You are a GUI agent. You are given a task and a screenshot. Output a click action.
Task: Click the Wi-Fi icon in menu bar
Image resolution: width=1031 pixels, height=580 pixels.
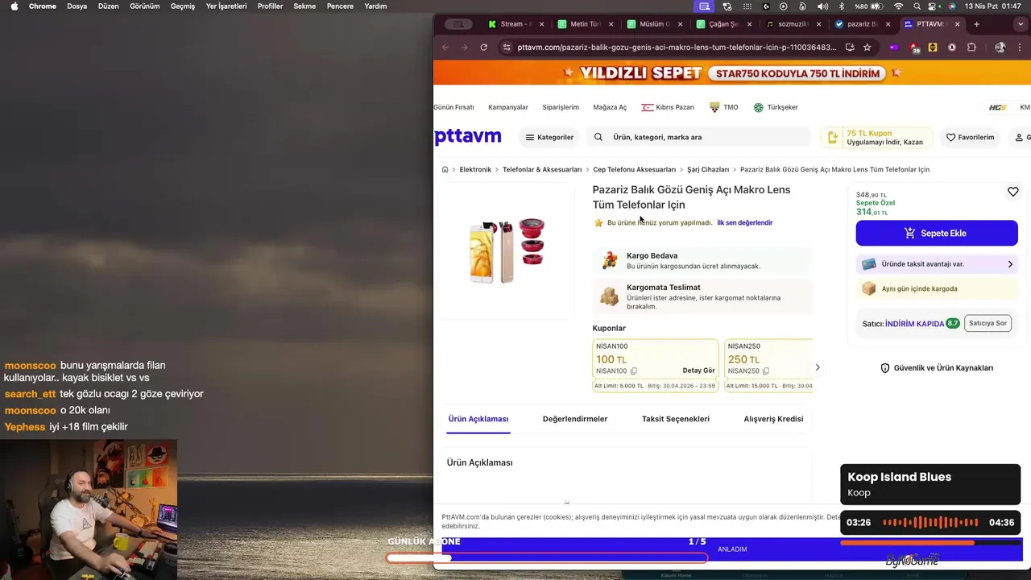click(898, 6)
